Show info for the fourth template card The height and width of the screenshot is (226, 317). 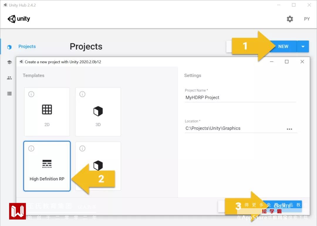point(82,148)
